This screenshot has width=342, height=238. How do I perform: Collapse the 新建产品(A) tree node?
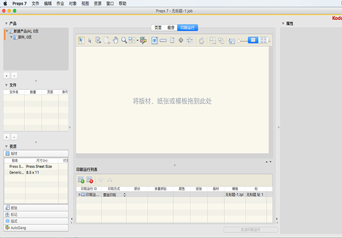(7, 31)
